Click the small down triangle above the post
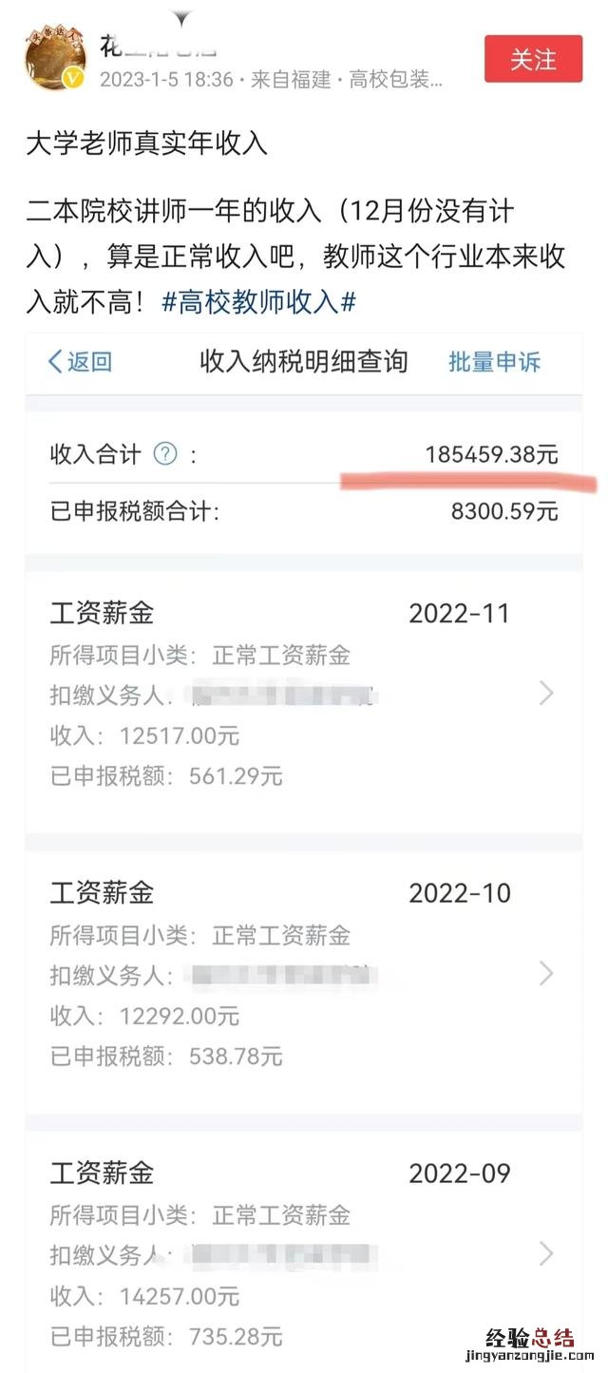Image resolution: width=608 pixels, height=1373 pixels. pyautogui.click(x=182, y=18)
